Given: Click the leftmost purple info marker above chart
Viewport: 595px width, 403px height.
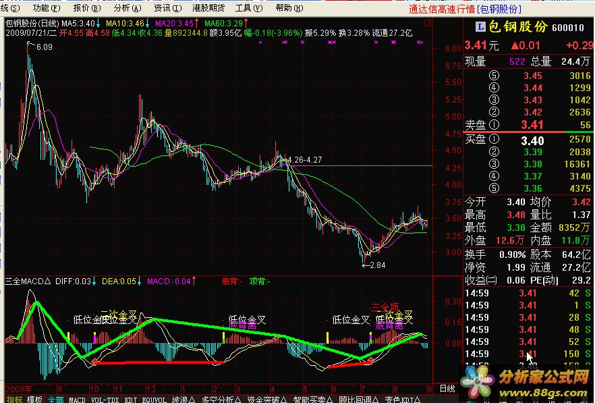Looking at the screenshot, I should point(260,43).
